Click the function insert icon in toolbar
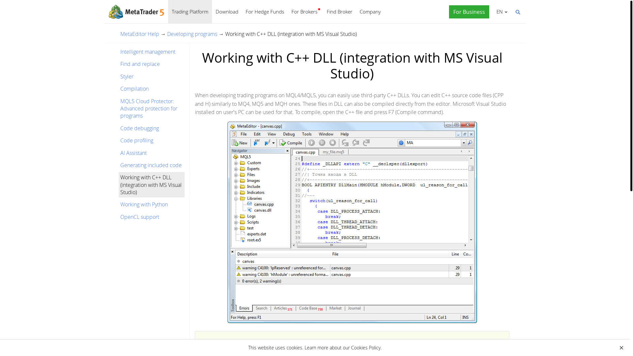This screenshot has width=633, height=356. [x=267, y=142]
